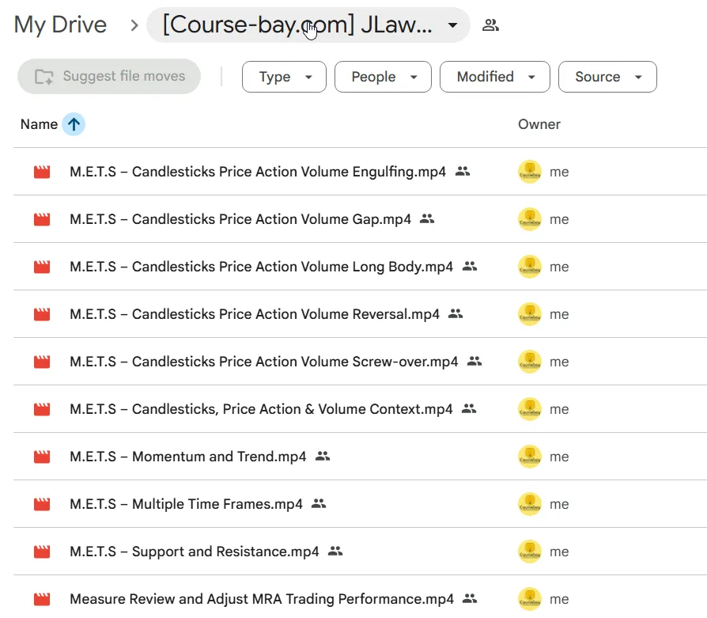The width and height of the screenshot is (707, 618).
Task: Click the shared icon next to Multiple Time Frames.mp4
Action: point(319,503)
